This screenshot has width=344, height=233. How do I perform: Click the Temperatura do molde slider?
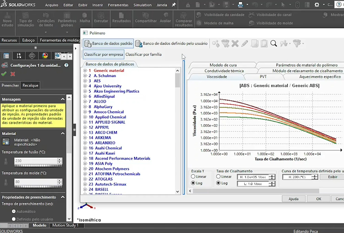coord(38,187)
